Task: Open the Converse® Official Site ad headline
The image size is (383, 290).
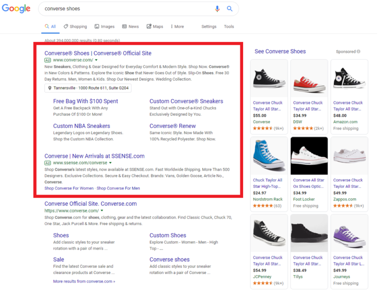Action: pyautogui.click(x=98, y=53)
